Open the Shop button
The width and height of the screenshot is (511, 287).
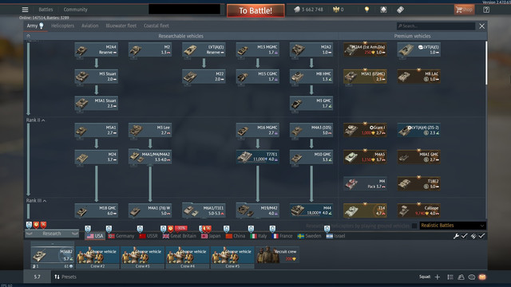(x=464, y=10)
